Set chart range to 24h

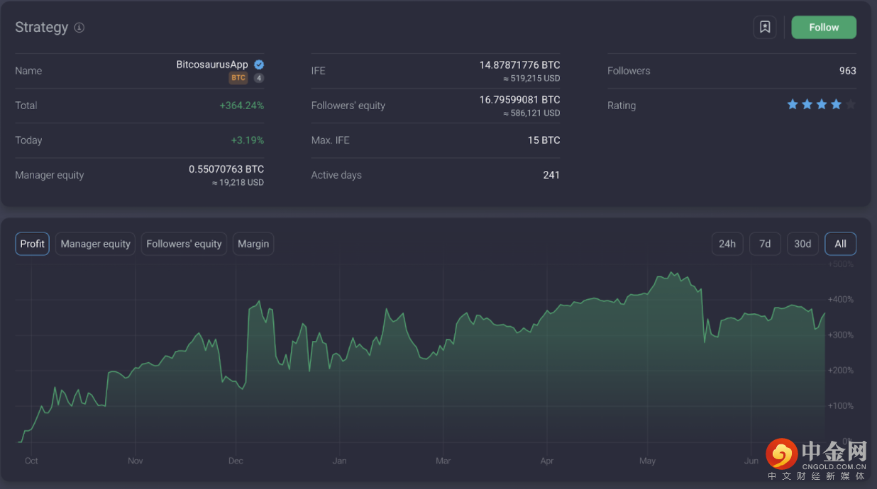[727, 244]
